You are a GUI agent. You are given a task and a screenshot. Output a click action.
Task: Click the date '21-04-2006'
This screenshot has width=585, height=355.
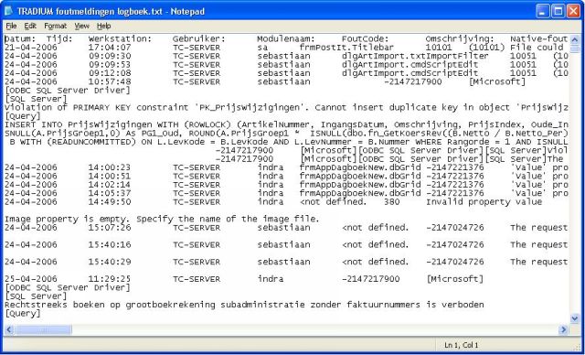31,48
